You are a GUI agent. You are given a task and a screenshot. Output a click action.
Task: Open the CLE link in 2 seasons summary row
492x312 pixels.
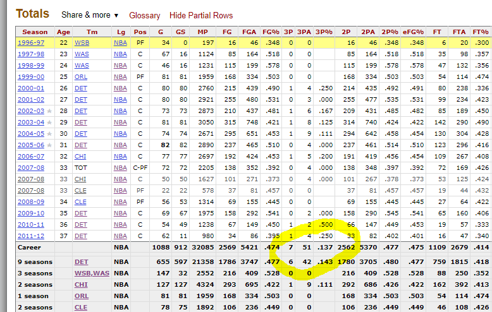pos(81,308)
